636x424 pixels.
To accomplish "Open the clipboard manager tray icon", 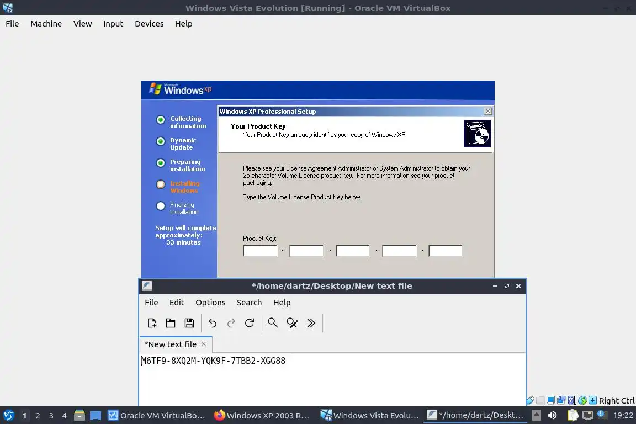I will 573,416.
